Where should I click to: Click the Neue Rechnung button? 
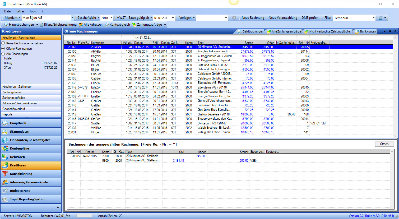[253, 18]
